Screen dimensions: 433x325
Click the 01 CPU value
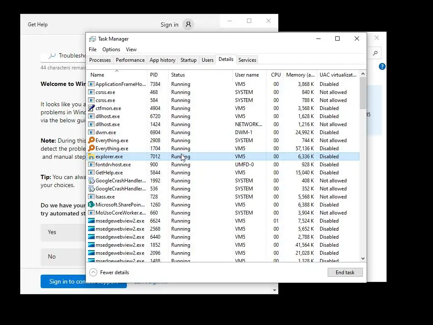point(276,221)
